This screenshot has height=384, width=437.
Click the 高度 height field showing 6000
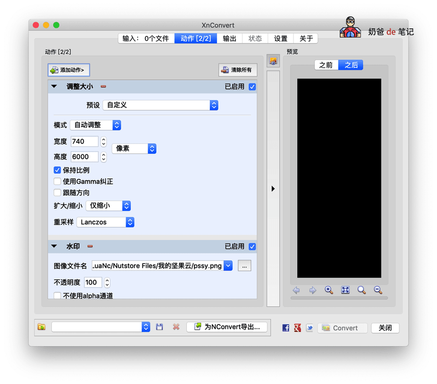tap(85, 157)
